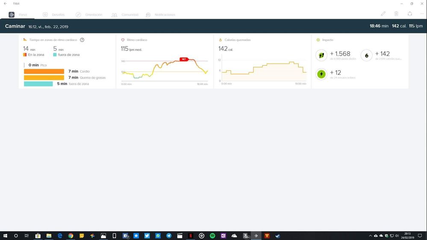Click the Calorías quemadas flame icon
Viewport: 427px width, 240px height.
click(x=220, y=40)
